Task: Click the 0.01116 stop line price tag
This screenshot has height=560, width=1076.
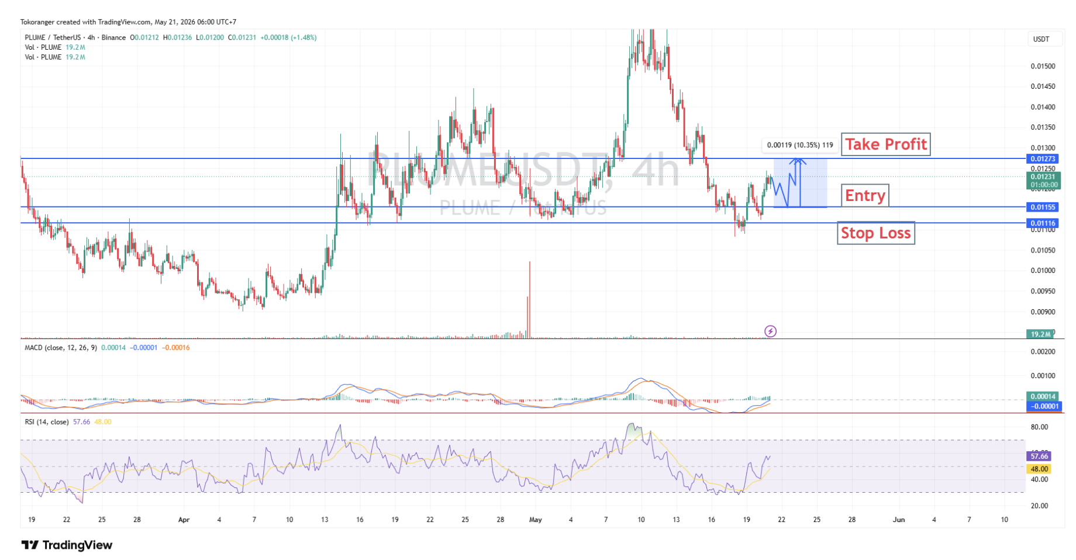Action: click(x=1043, y=223)
